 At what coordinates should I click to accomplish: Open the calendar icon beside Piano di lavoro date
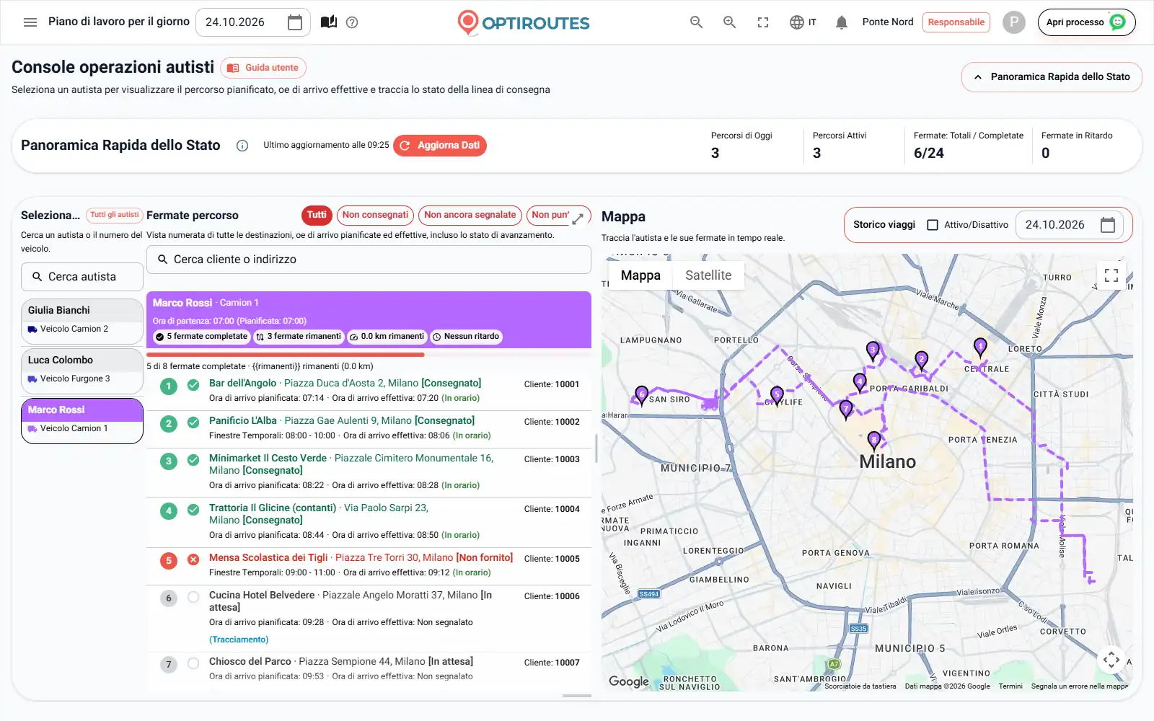click(x=294, y=22)
